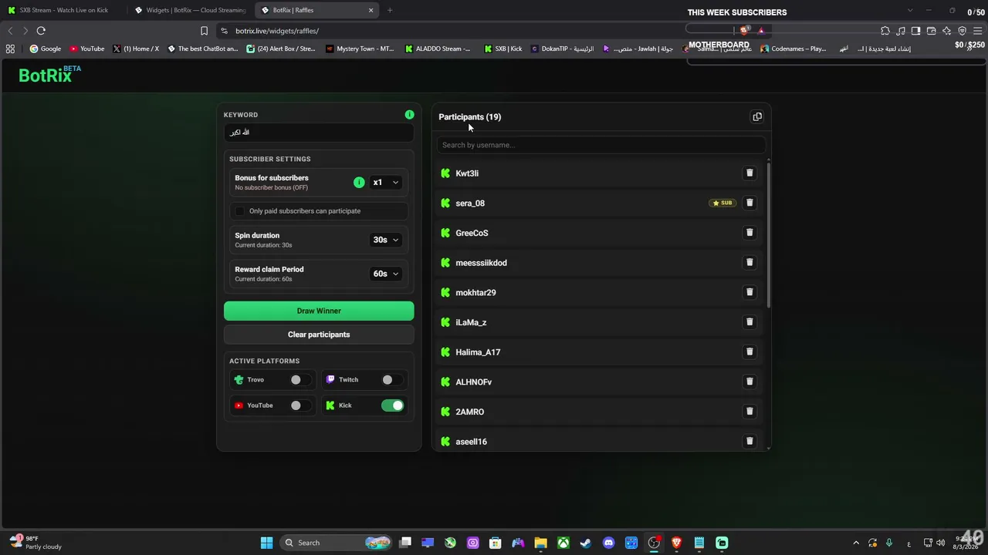Open Brave Shields icon in address bar
The width and height of the screenshot is (988, 555).
(744, 31)
